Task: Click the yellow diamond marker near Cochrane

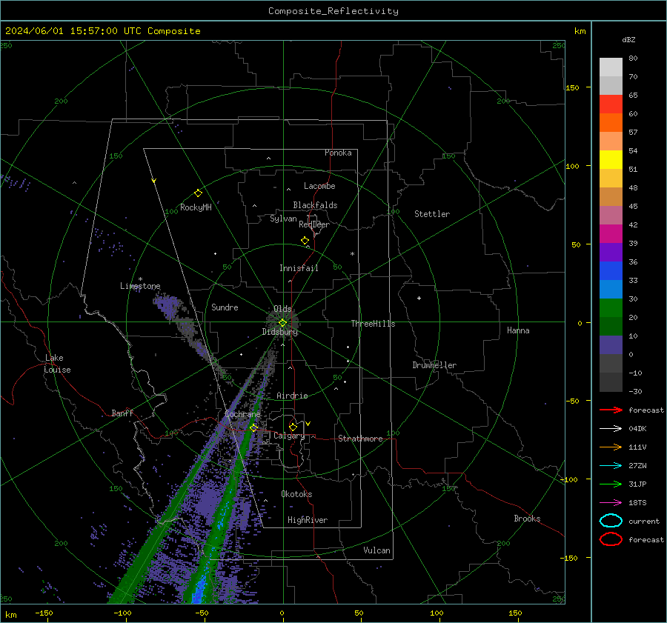Action: tap(254, 428)
